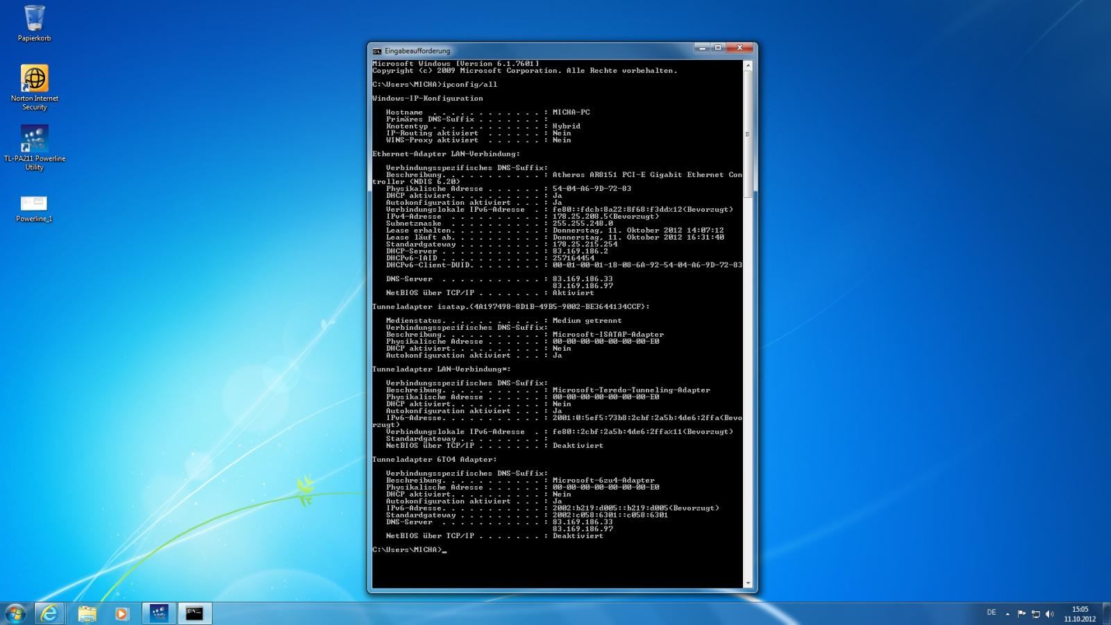Click the hostname value "MICHA-PC"
Viewport: 1111px width, 625px height.
click(571, 112)
